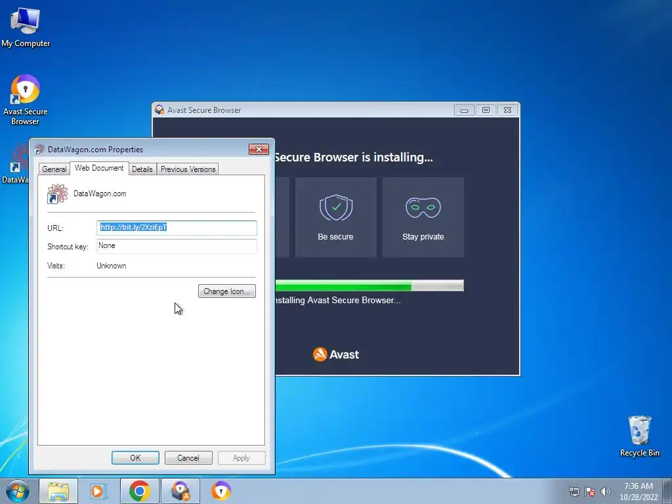Open the network tray icon

(x=574, y=492)
